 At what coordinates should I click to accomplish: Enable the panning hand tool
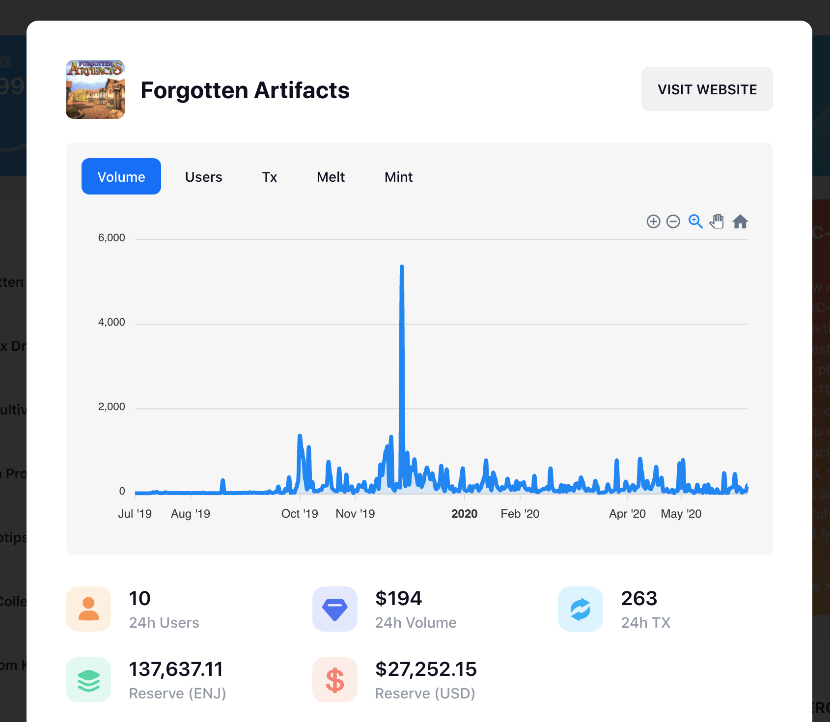pos(717,222)
